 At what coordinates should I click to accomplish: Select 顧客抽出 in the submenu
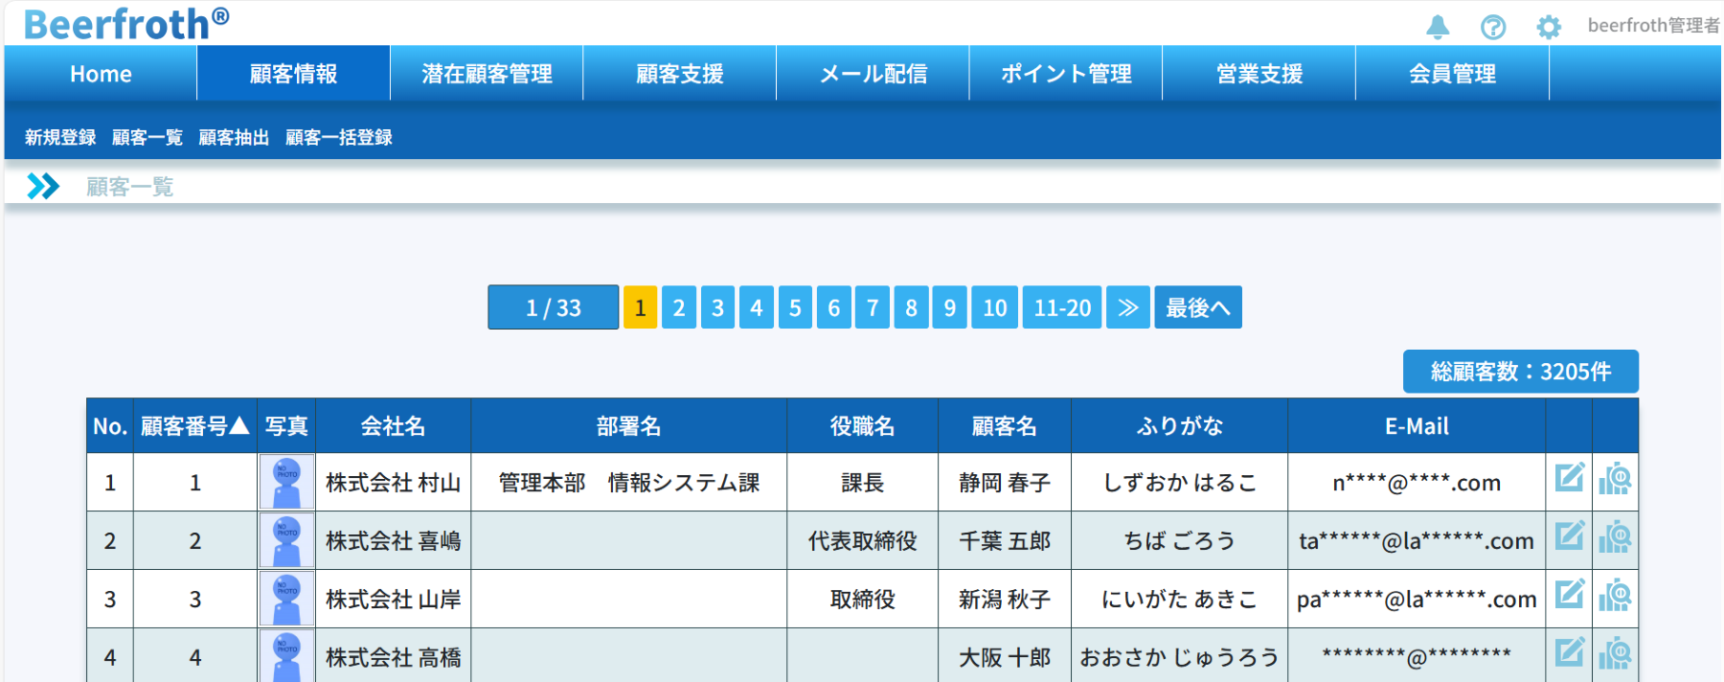(234, 137)
